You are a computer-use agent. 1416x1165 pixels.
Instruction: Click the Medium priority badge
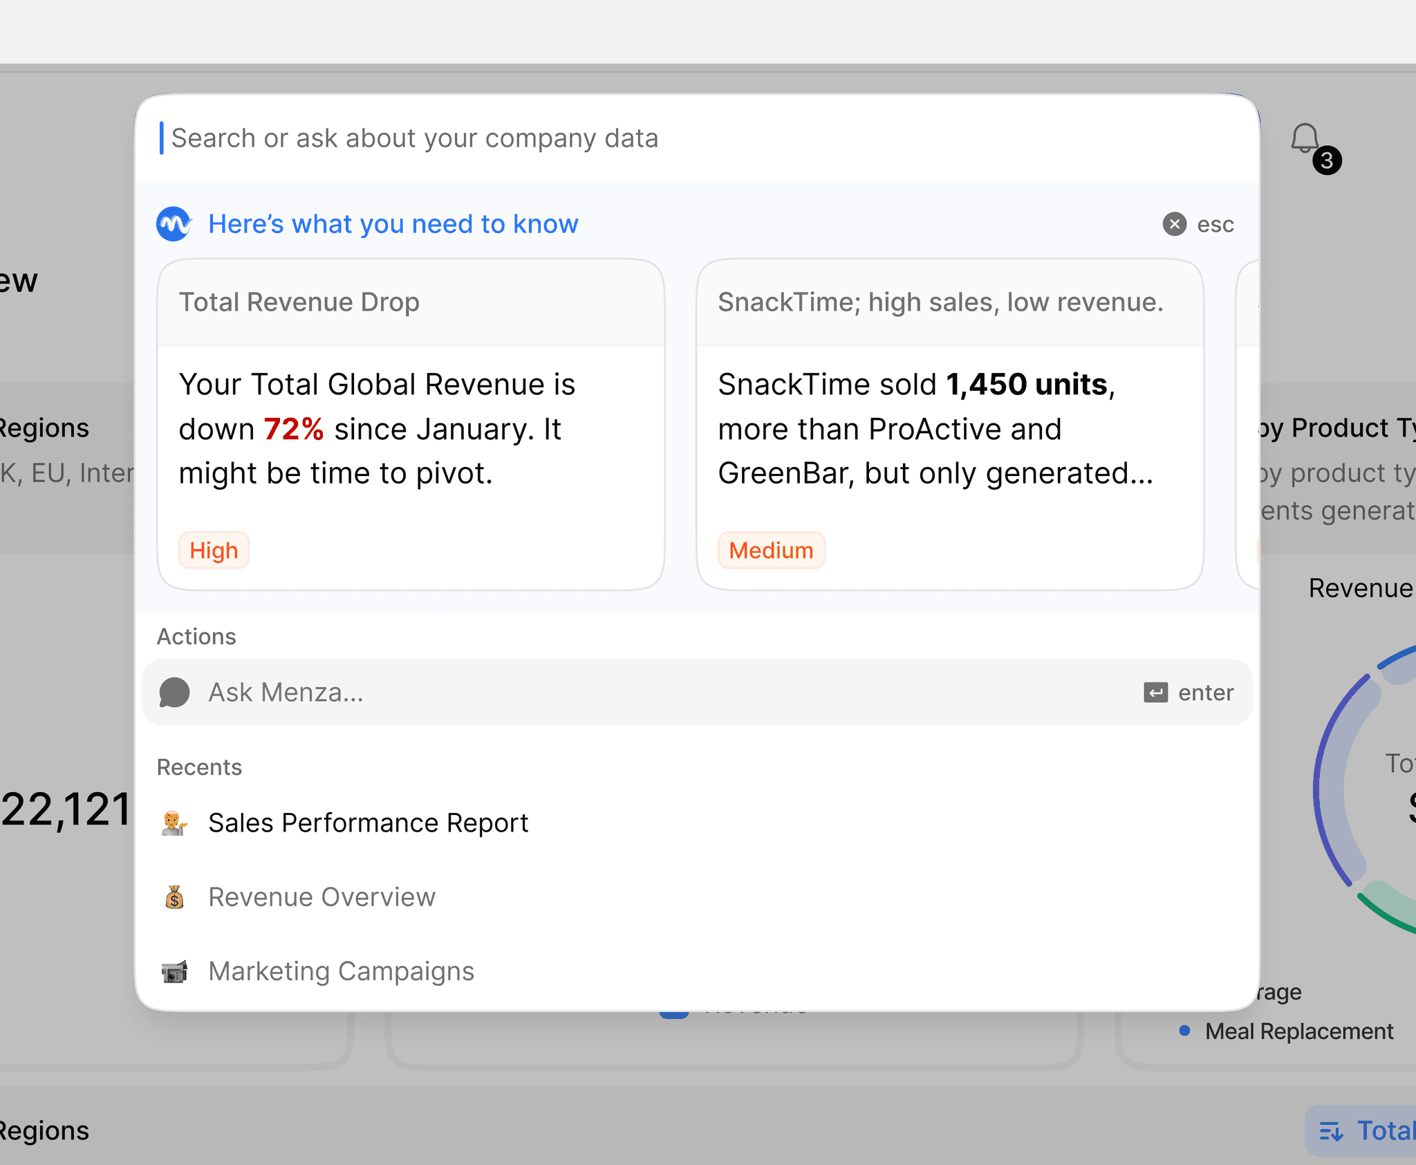pos(771,551)
